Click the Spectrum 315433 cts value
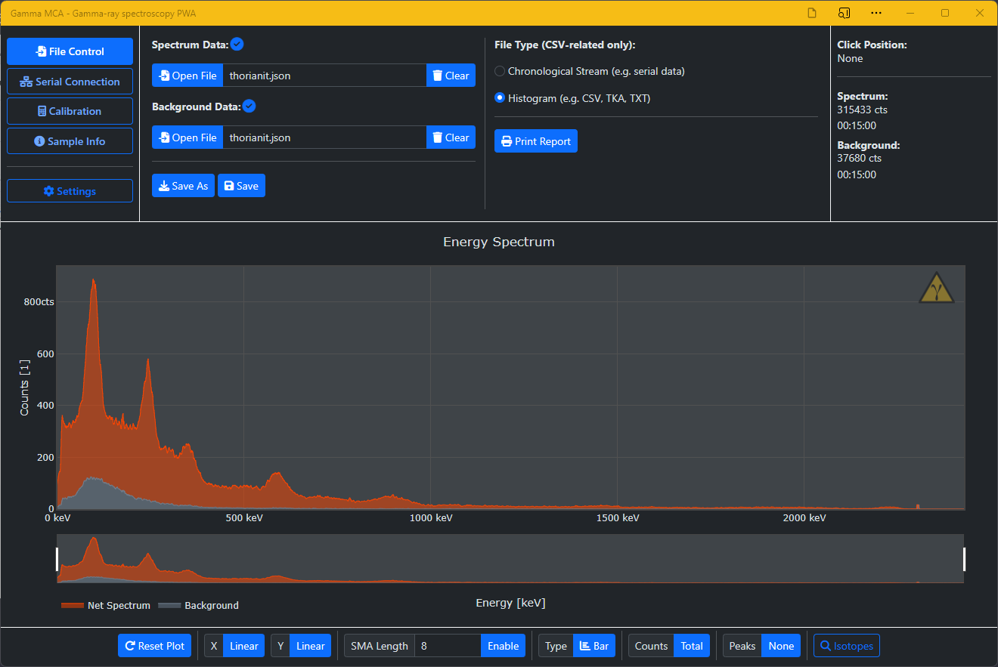 pos(862,110)
